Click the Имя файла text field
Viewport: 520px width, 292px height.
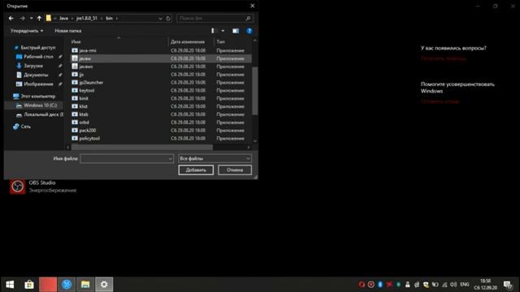click(x=127, y=159)
